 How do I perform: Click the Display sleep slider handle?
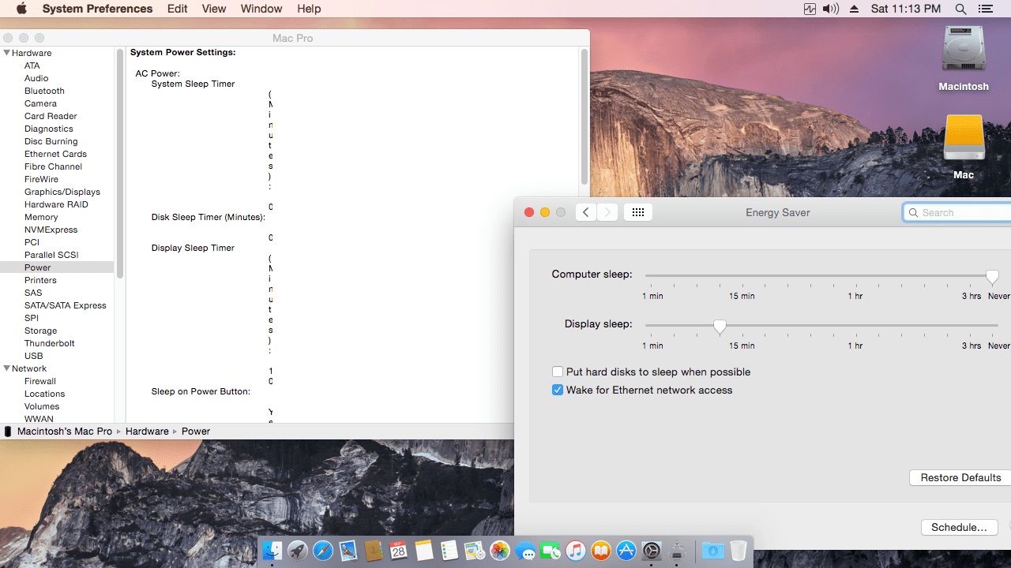[x=720, y=327]
